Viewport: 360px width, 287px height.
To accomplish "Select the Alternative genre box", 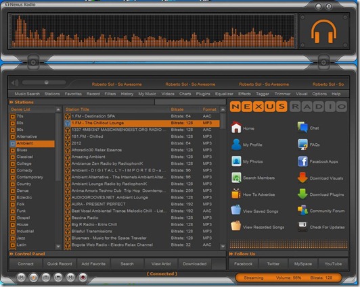I will point(13,136).
